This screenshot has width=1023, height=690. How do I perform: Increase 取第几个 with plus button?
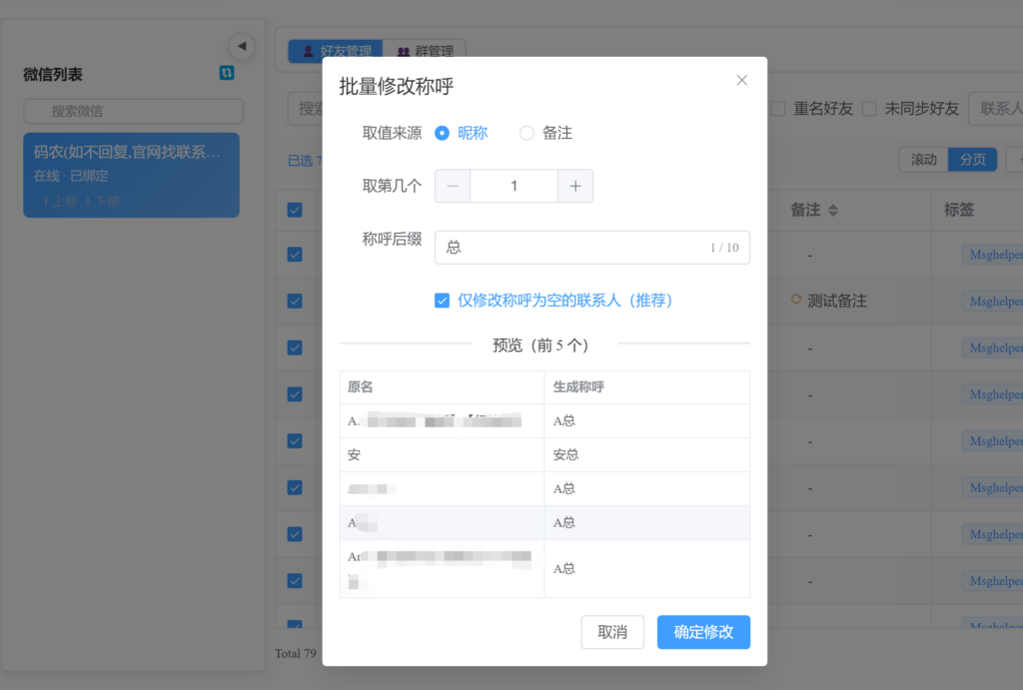[575, 186]
